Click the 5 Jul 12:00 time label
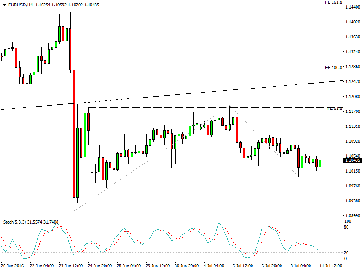This screenshot has height=271, width=362. 243,266
